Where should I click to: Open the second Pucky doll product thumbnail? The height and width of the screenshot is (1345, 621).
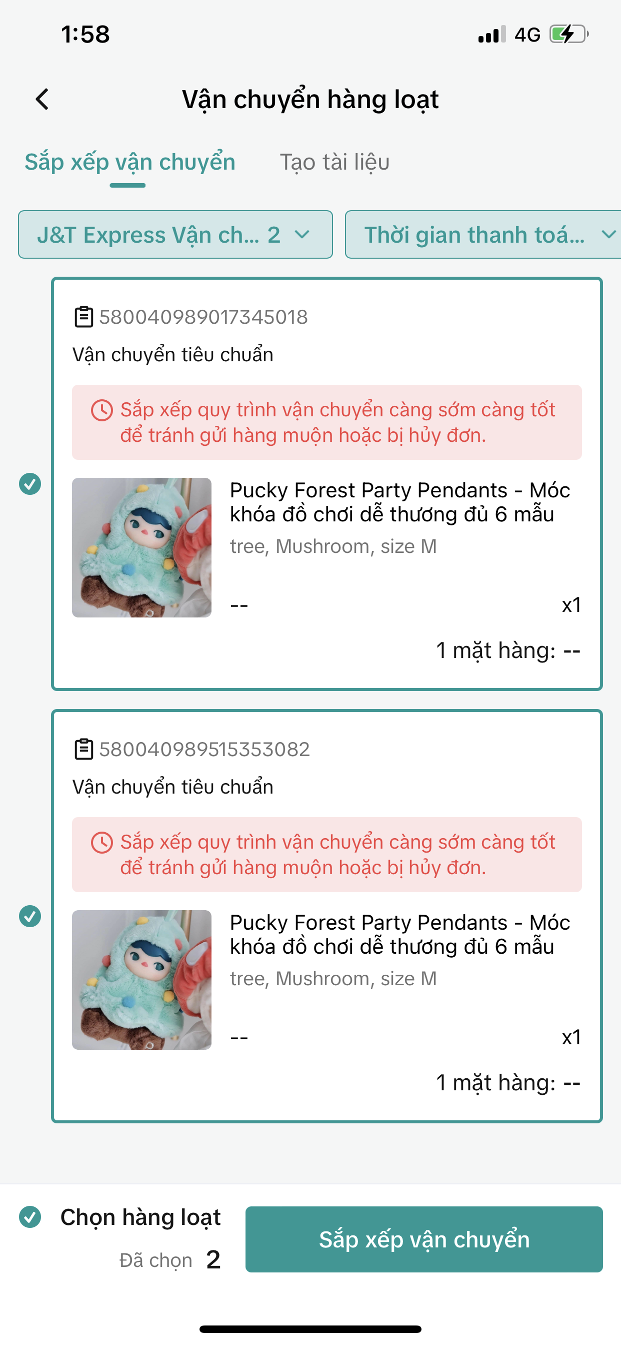click(x=141, y=980)
